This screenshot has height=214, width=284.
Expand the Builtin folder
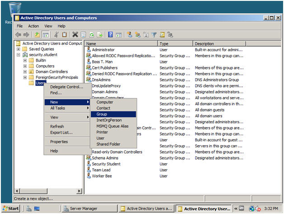click(x=25, y=60)
